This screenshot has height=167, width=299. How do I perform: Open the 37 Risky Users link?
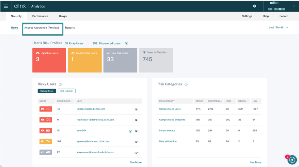coord(74,43)
